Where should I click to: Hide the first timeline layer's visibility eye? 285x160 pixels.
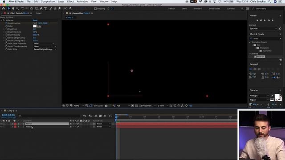(x=1, y=124)
